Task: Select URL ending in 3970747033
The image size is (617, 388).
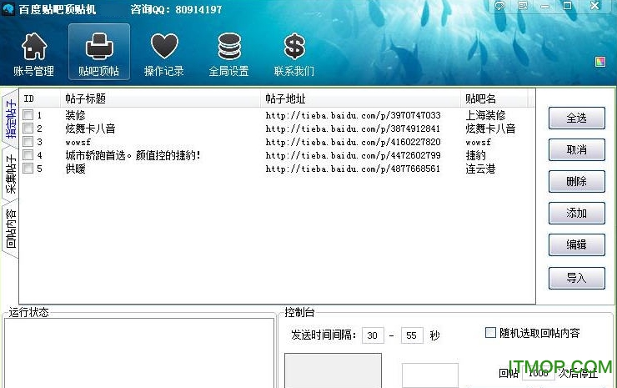Action: 353,115
